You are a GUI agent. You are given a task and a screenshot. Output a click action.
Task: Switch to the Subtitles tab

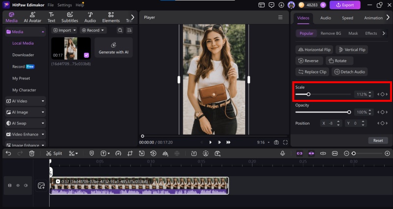point(70,18)
